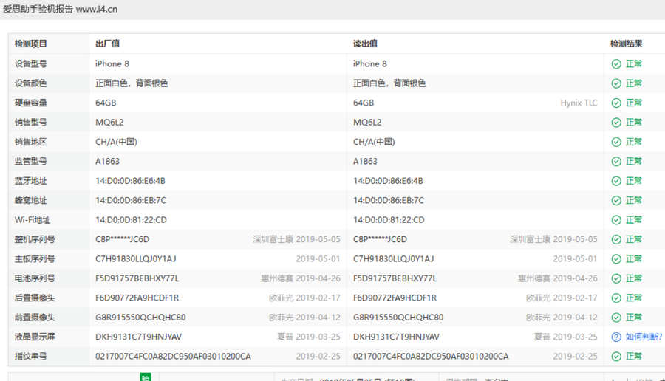Open the 如何判断? link
This screenshot has width=665, height=381.
pos(644,337)
